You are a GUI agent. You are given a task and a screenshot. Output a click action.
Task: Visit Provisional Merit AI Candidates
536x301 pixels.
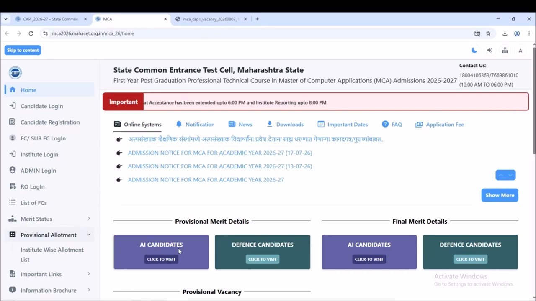coord(161,259)
